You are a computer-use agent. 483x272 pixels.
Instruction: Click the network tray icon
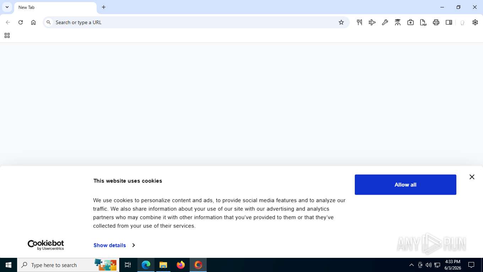pos(437,265)
